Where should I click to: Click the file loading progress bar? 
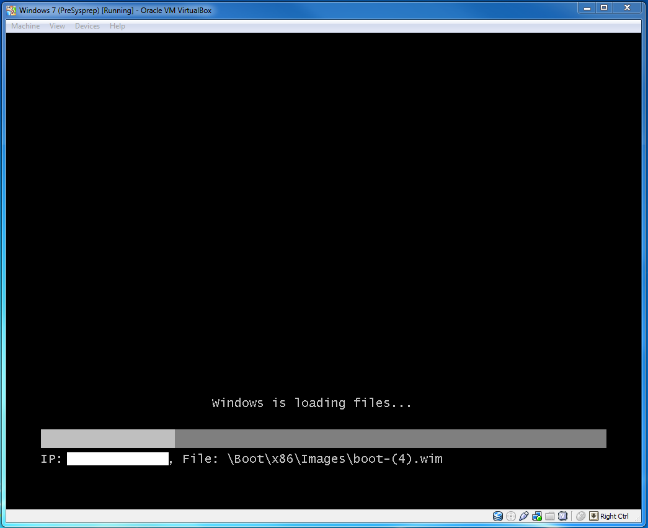click(x=323, y=439)
